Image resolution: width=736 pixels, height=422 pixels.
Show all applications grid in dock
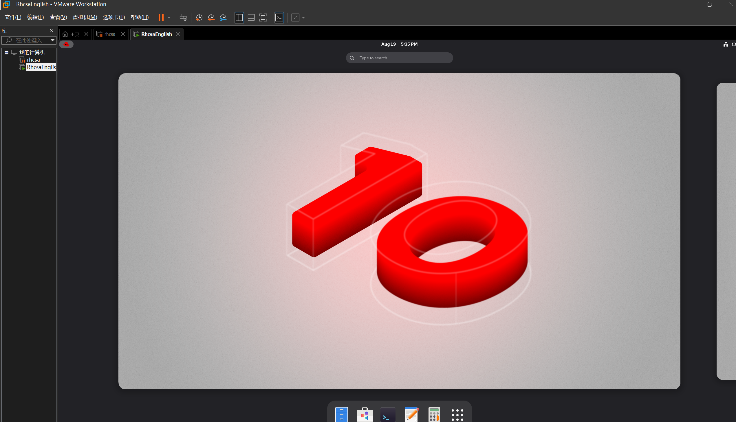[457, 415]
